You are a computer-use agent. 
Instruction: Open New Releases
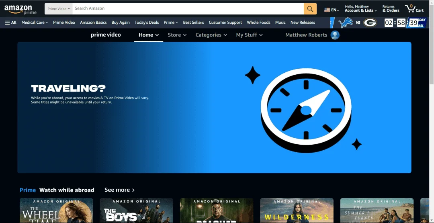303,23
